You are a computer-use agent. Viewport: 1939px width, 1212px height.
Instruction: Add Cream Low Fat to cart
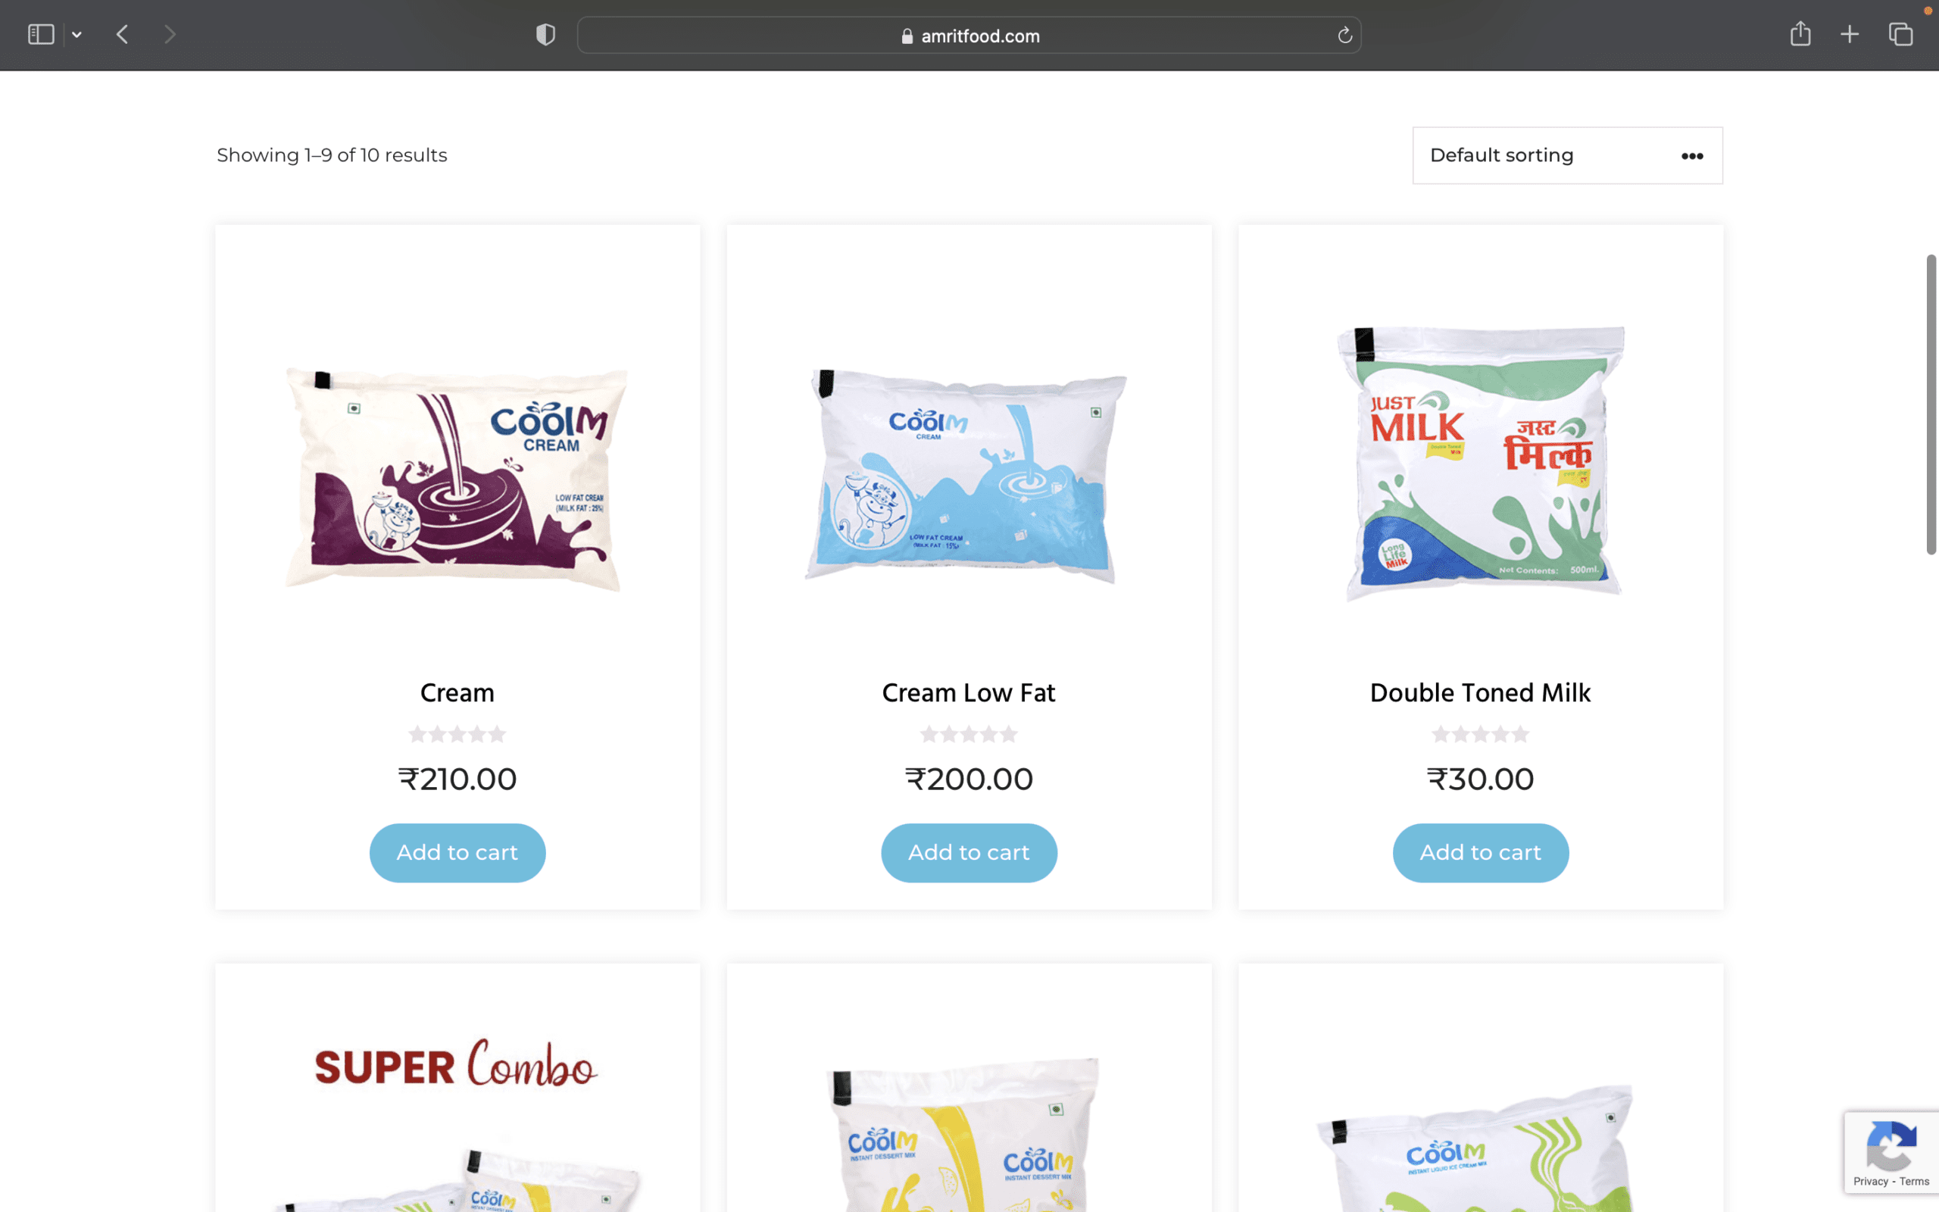tap(969, 853)
